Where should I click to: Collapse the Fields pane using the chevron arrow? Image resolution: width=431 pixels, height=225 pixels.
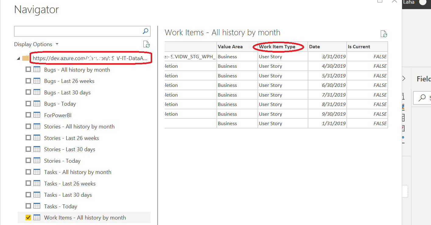click(403, 78)
